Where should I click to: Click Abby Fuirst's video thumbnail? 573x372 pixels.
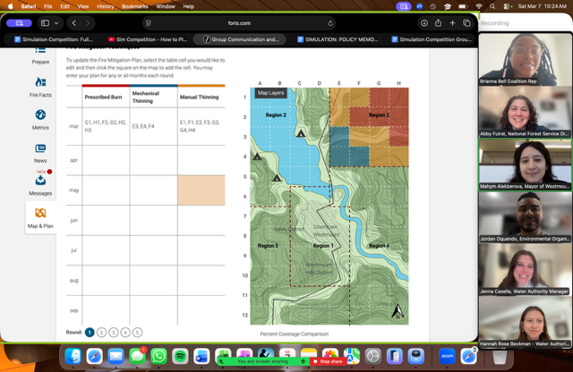[525, 112]
